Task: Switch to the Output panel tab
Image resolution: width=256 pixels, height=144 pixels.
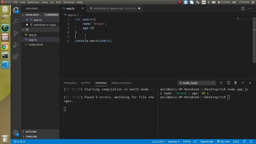Action: pos(86,83)
